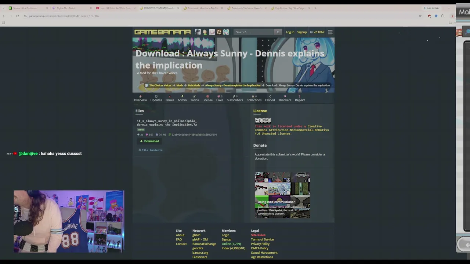This screenshot has height=264, width=470.
Task: Open the Always Sunny mod breadcrumb link
Action: [x=233, y=85]
